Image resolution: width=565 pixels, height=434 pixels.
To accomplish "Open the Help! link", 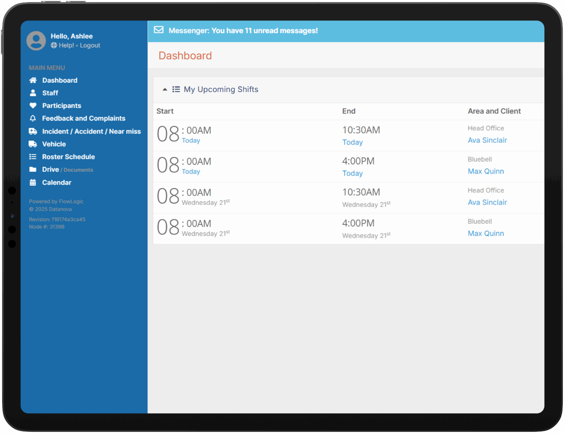I will tap(66, 45).
